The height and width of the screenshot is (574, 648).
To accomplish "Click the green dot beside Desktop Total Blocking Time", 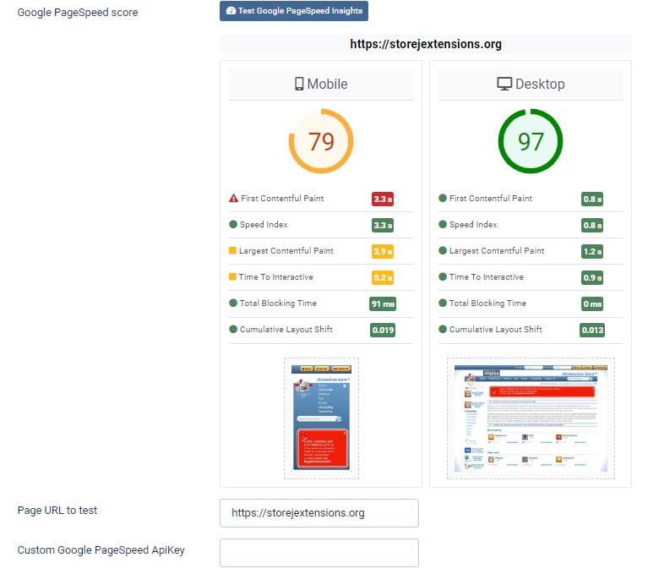I will pos(443,303).
